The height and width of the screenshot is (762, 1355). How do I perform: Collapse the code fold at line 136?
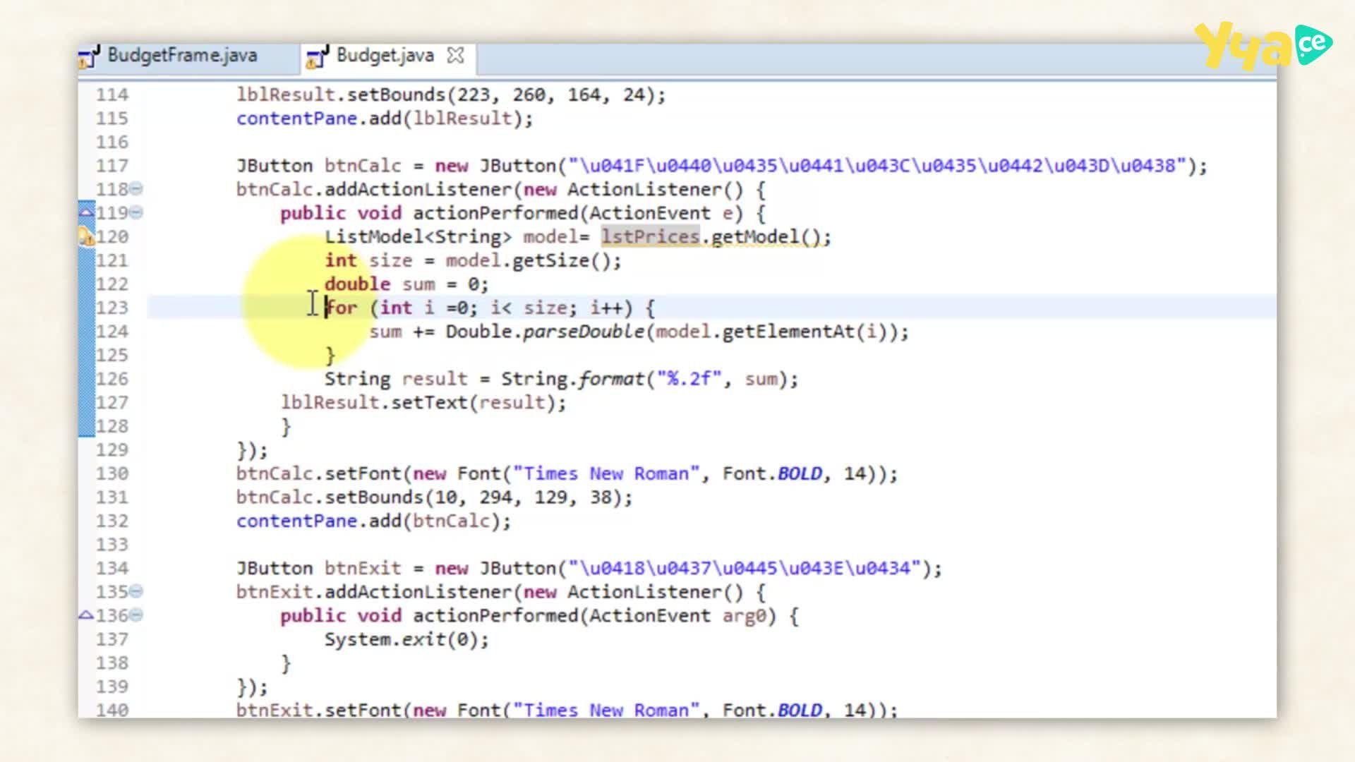(136, 615)
